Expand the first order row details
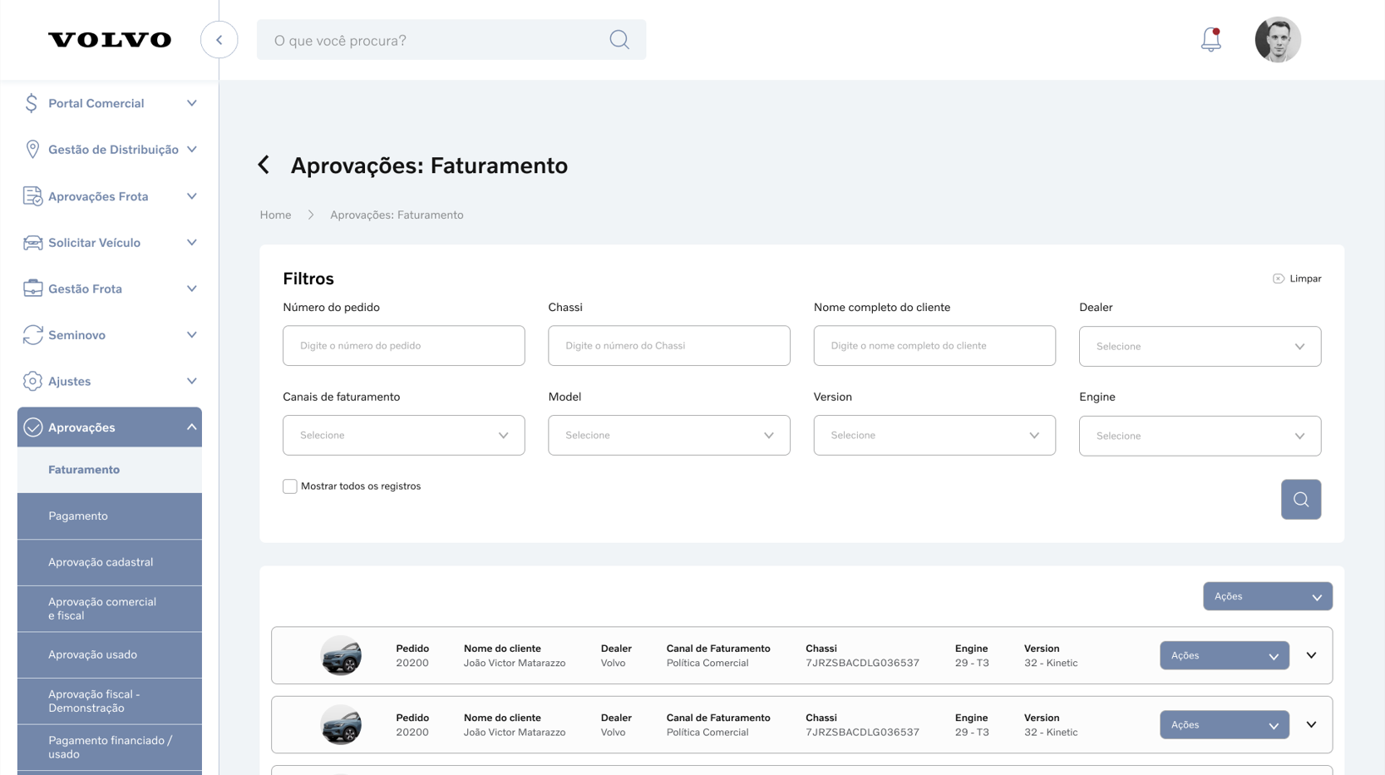The width and height of the screenshot is (1385, 775). click(x=1311, y=655)
